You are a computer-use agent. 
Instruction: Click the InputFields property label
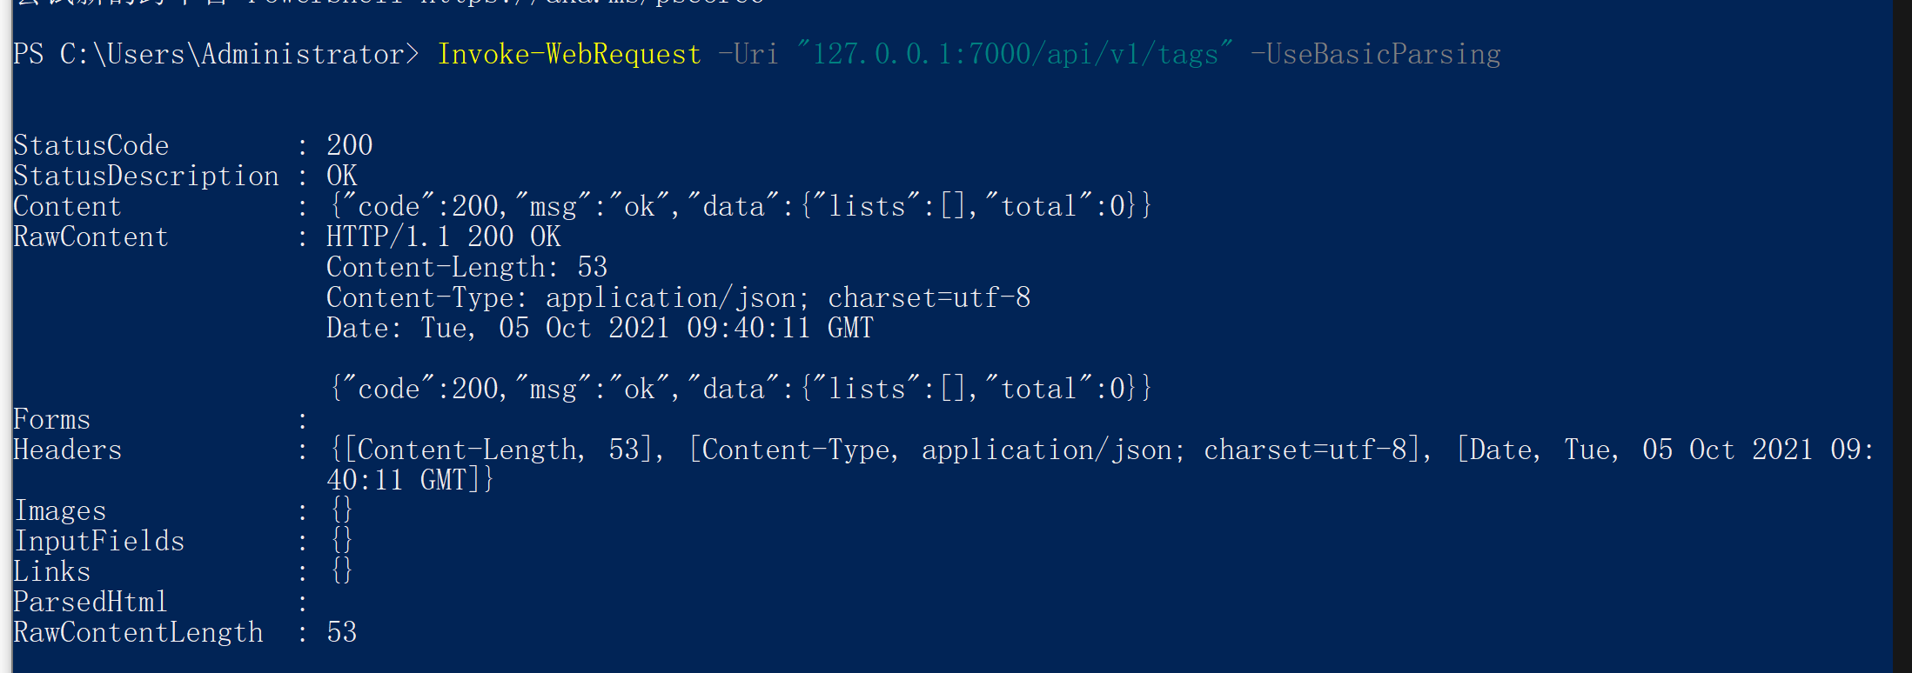click(99, 541)
